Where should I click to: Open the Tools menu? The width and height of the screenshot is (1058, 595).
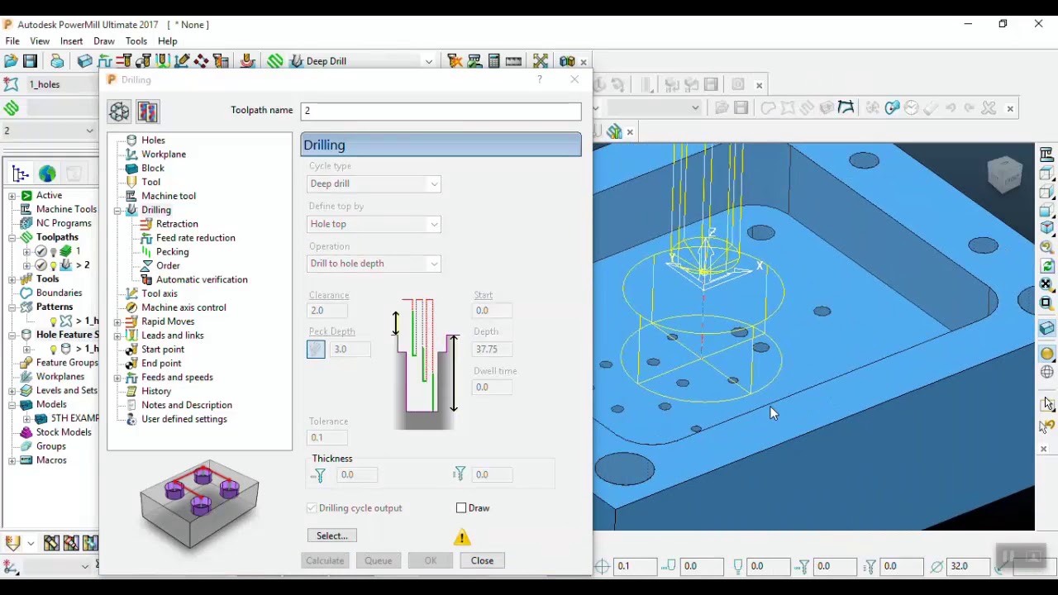pos(136,41)
